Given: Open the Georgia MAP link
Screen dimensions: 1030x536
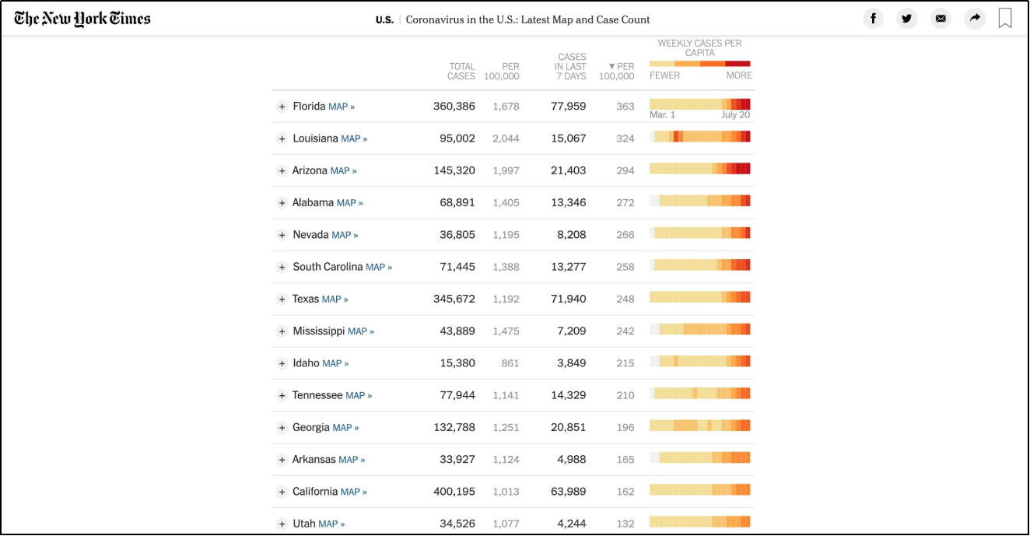Looking at the screenshot, I should [345, 428].
